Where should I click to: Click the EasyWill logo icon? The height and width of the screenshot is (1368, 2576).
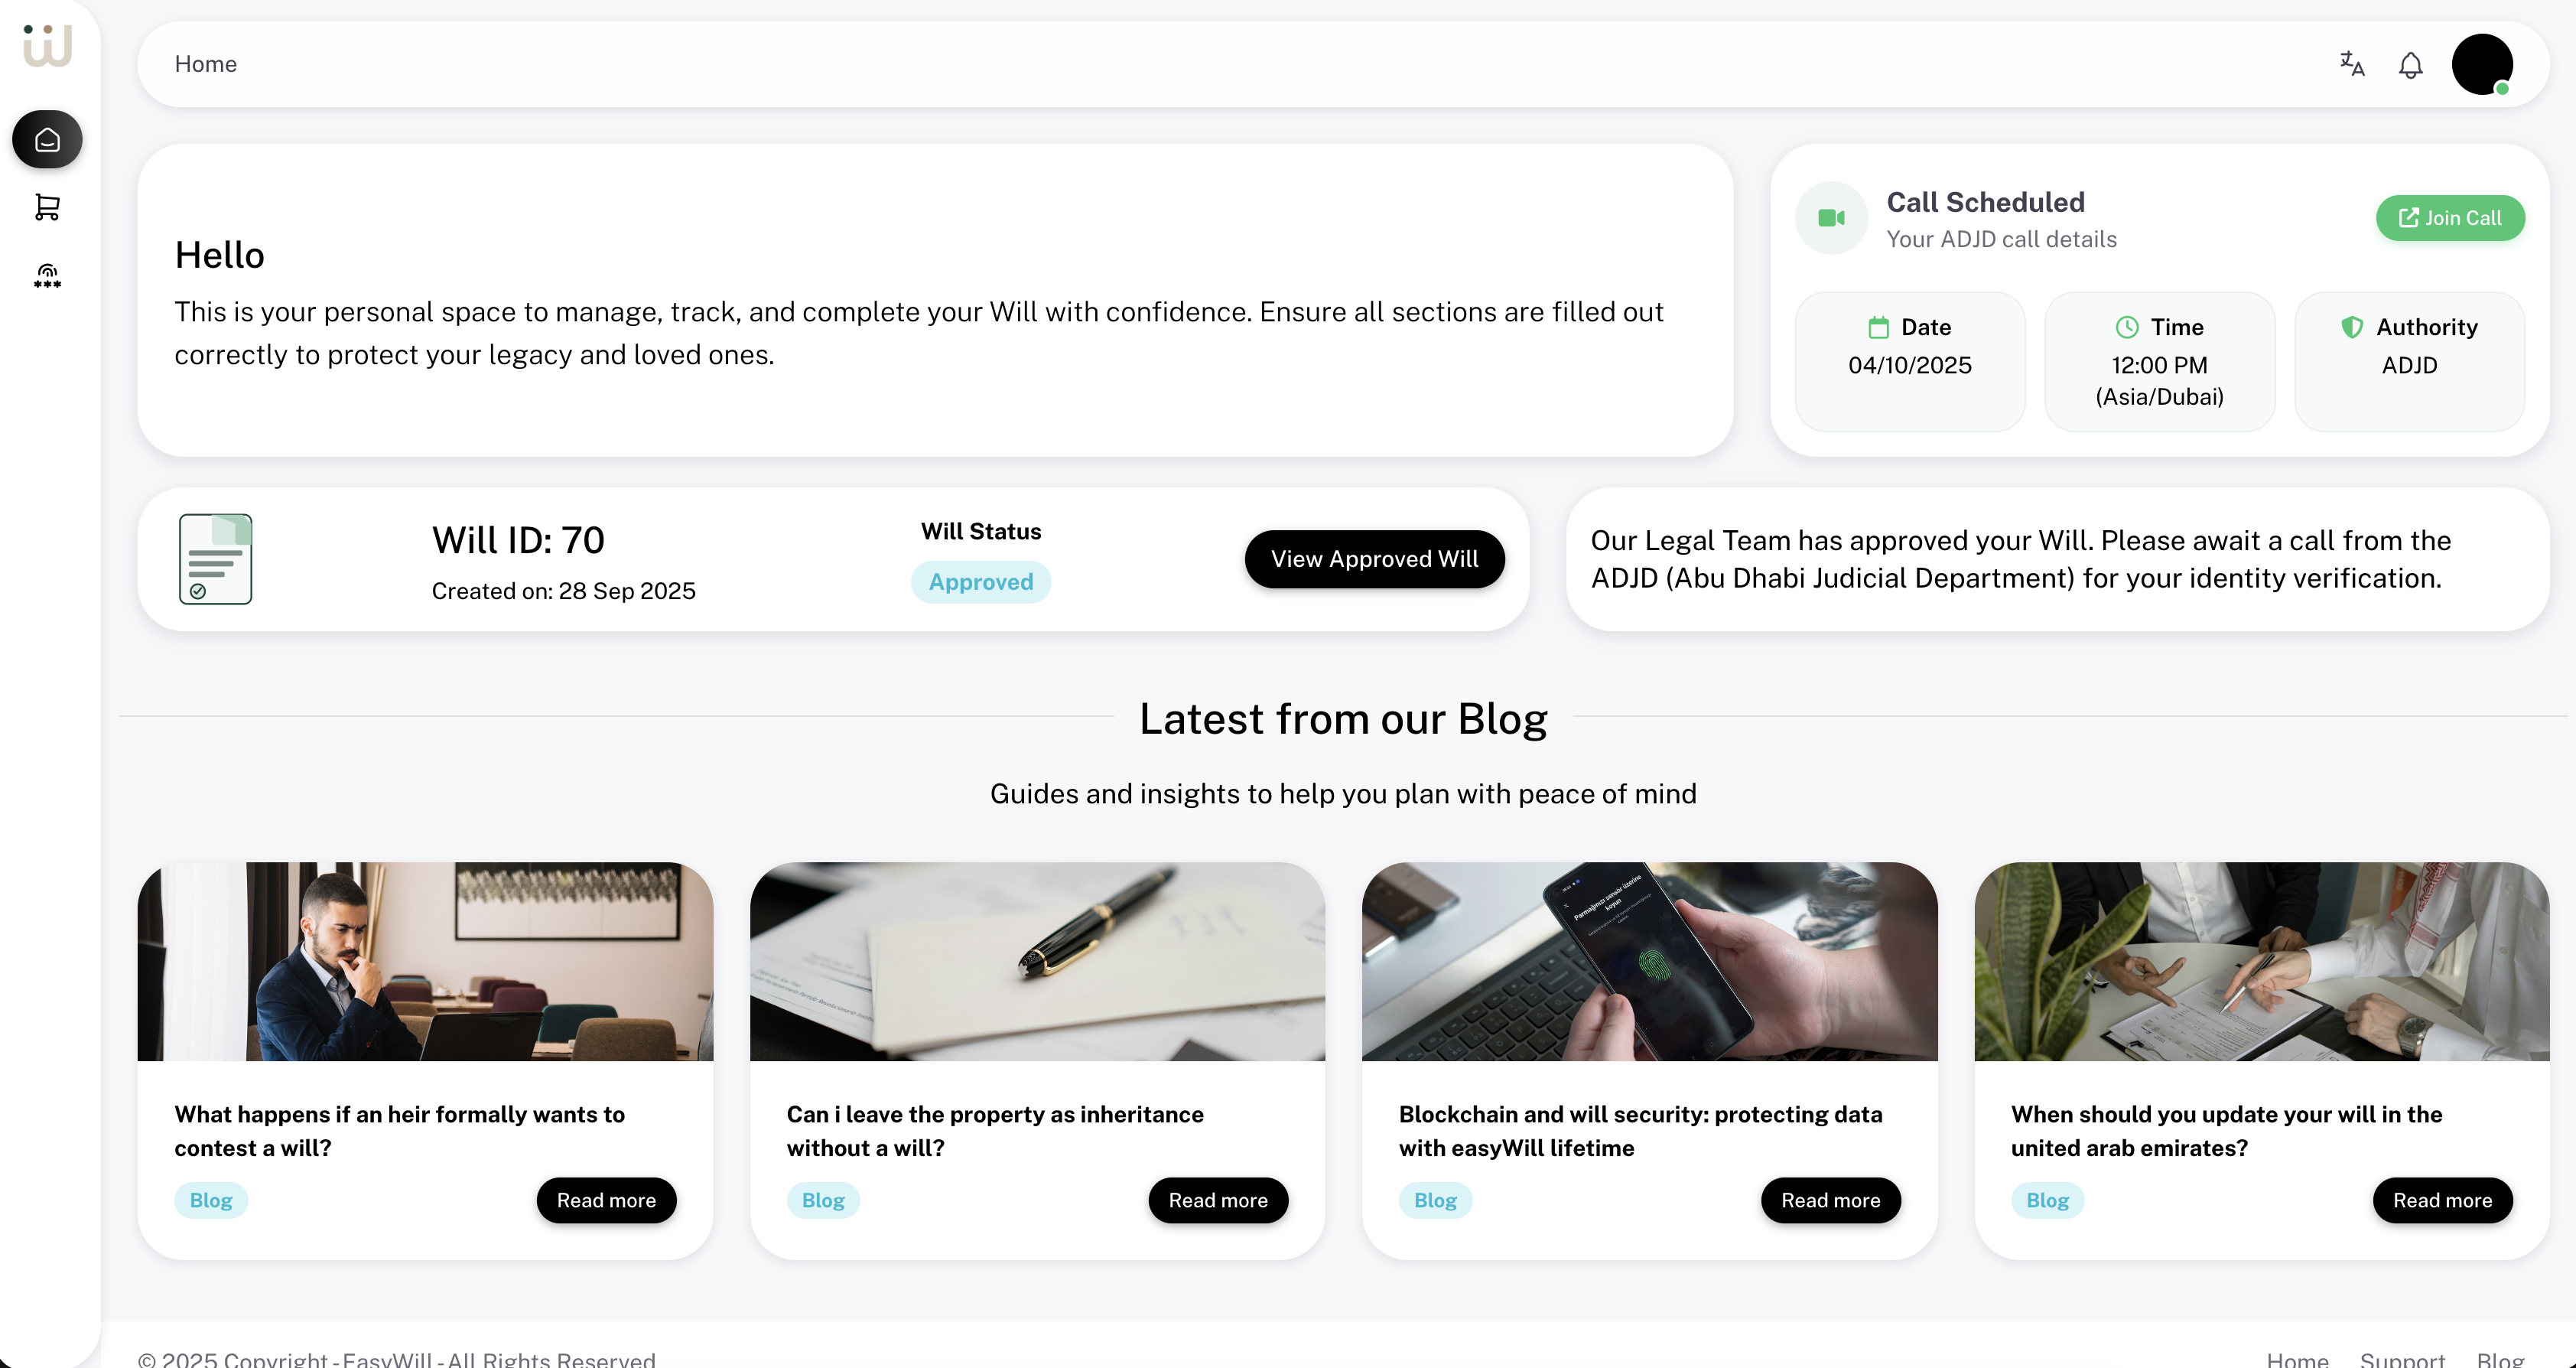(x=48, y=46)
